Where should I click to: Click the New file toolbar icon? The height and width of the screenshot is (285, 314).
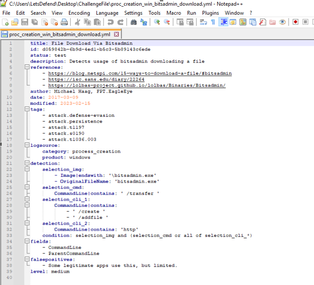tap(5, 22)
